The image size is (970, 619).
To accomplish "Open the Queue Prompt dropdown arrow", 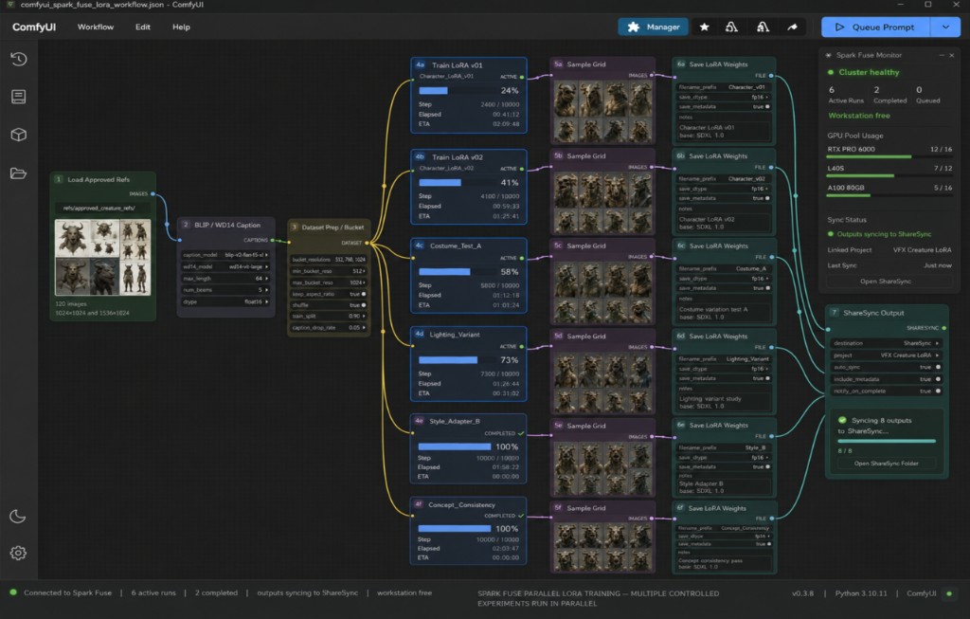I will [945, 27].
